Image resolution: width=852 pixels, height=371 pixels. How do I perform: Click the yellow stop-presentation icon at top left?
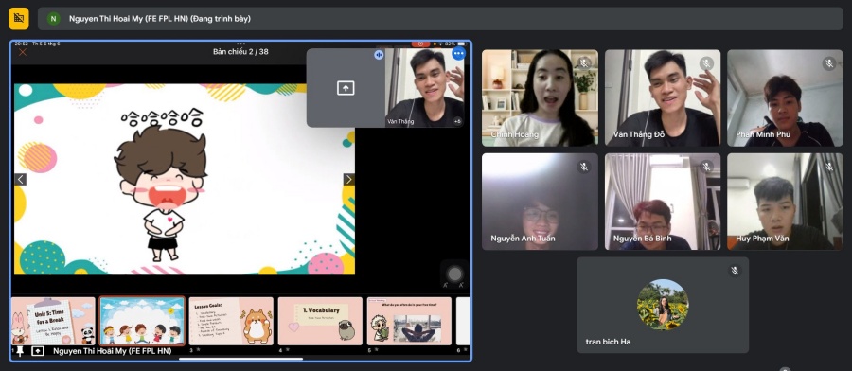pos(19,19)
